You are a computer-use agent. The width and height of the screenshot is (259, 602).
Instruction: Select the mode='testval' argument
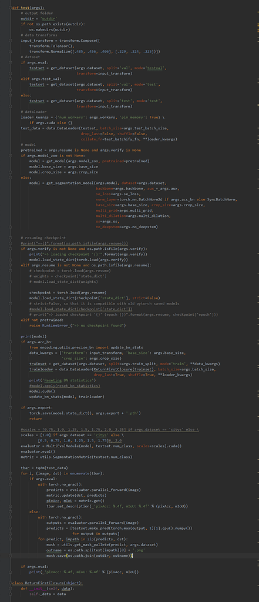click(149, 68)
